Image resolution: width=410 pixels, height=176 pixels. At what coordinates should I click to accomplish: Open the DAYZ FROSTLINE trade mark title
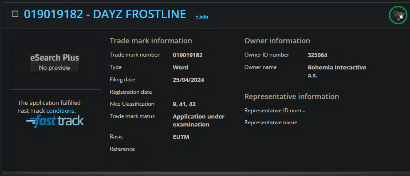click(105, 14)
